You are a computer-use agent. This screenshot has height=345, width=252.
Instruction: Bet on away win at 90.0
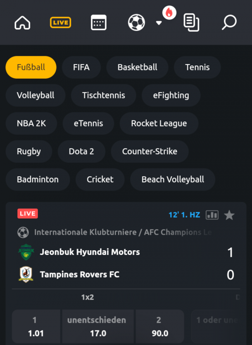coord(159,327)
